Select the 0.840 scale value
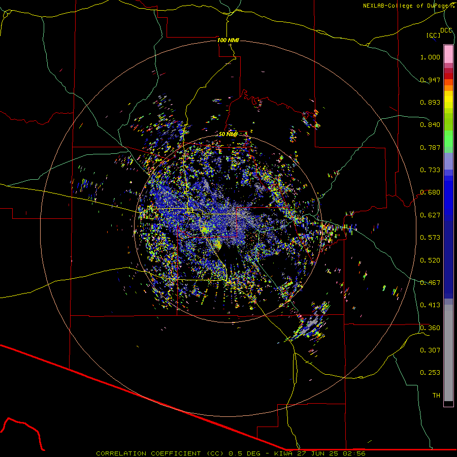 pos(430,125)
